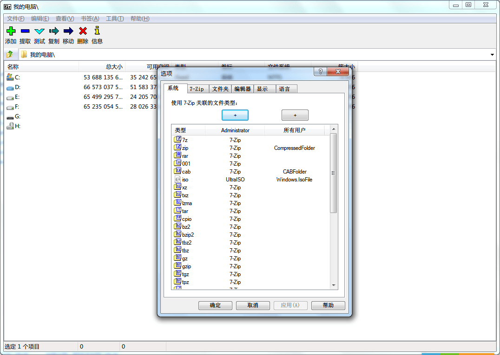500x355 pixels.
Task: Click the Copy (复制) arrow icon
Action: pyautogui.click(x=54, y=31)
